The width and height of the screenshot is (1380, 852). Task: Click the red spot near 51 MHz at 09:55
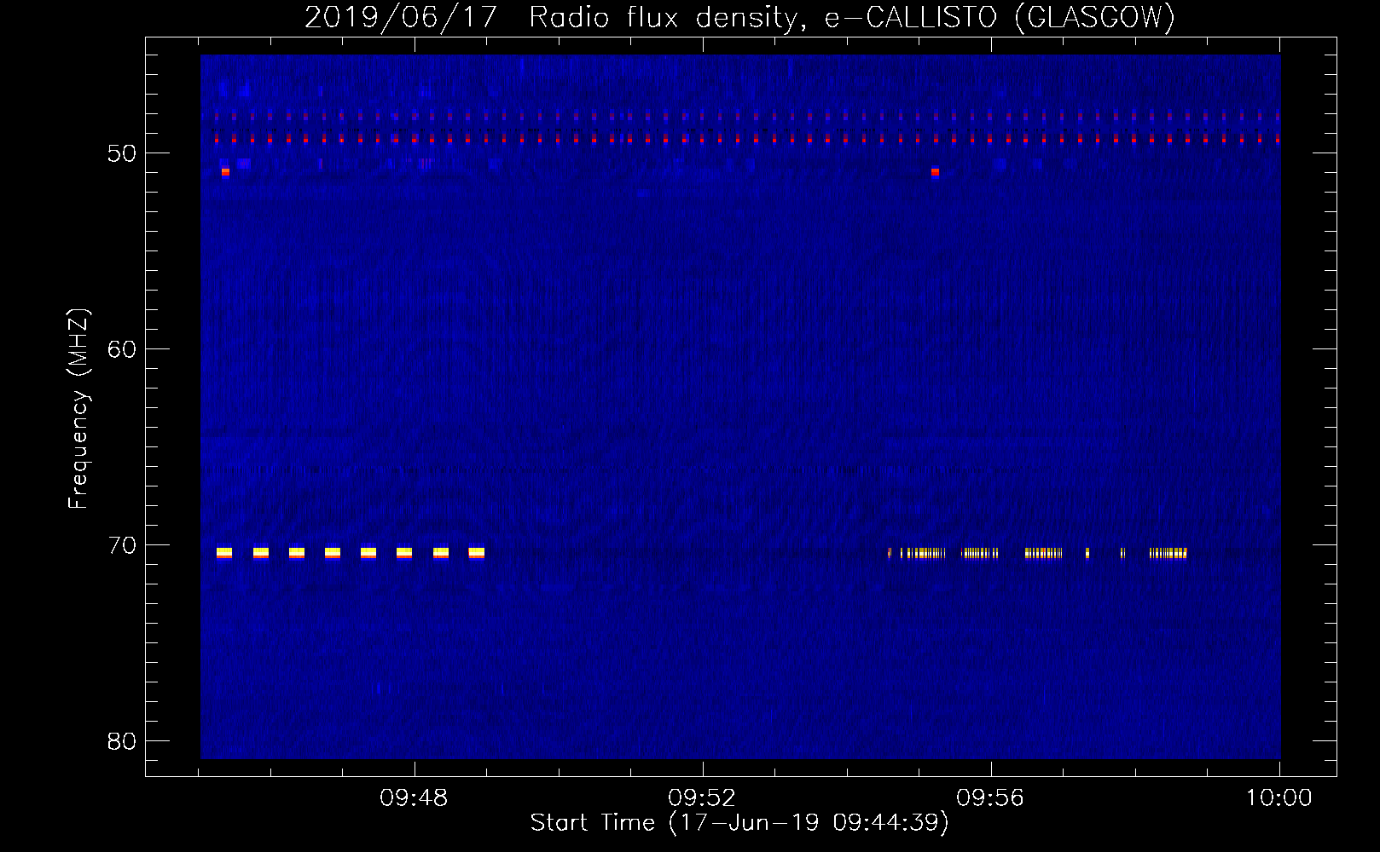(x=935, y=172)
